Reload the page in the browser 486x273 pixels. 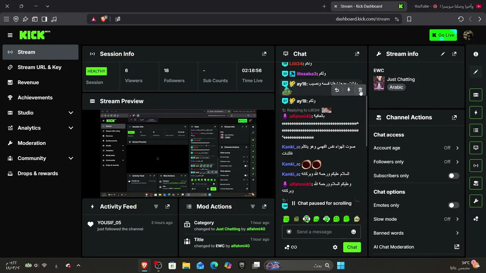click(461, 19)
